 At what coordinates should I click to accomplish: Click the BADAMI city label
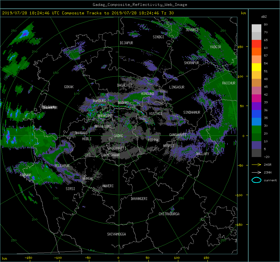coord(123,103)
